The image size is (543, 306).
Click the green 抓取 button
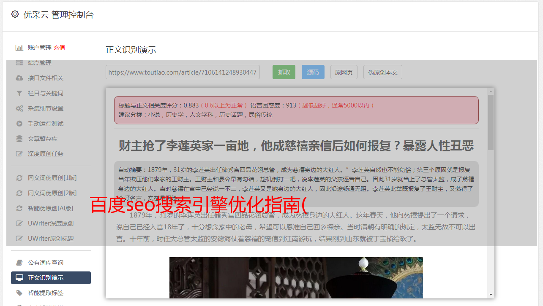coord(284,72)
